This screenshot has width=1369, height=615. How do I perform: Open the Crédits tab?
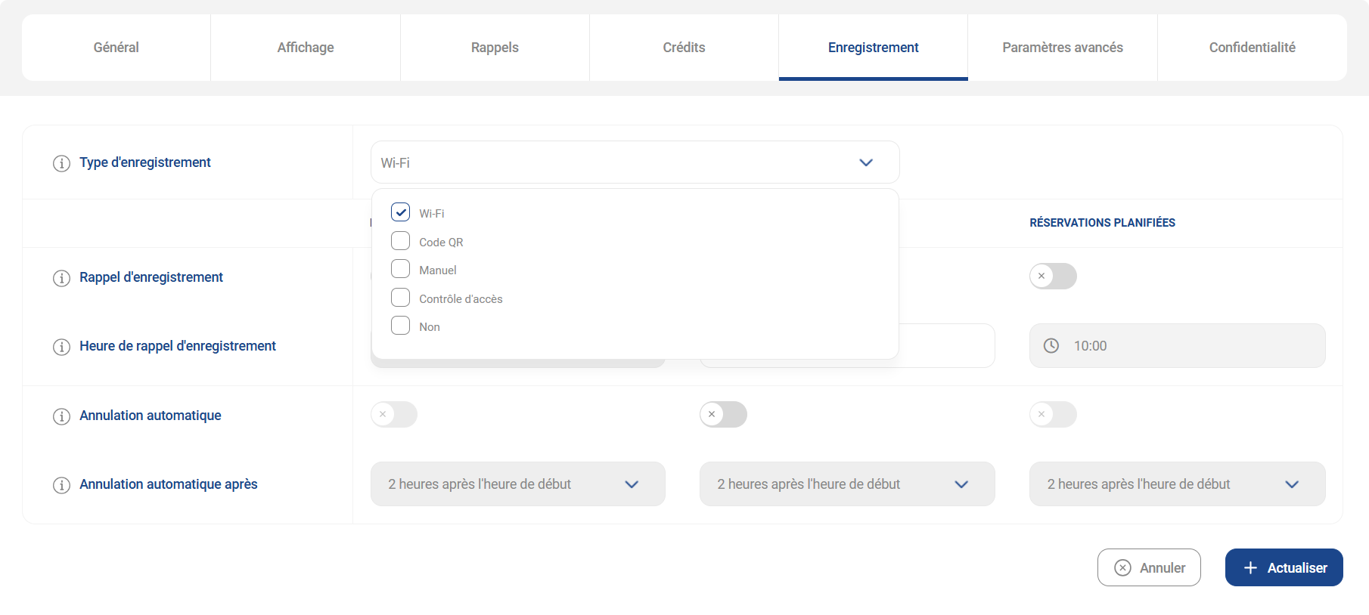[x=684, y=48]
